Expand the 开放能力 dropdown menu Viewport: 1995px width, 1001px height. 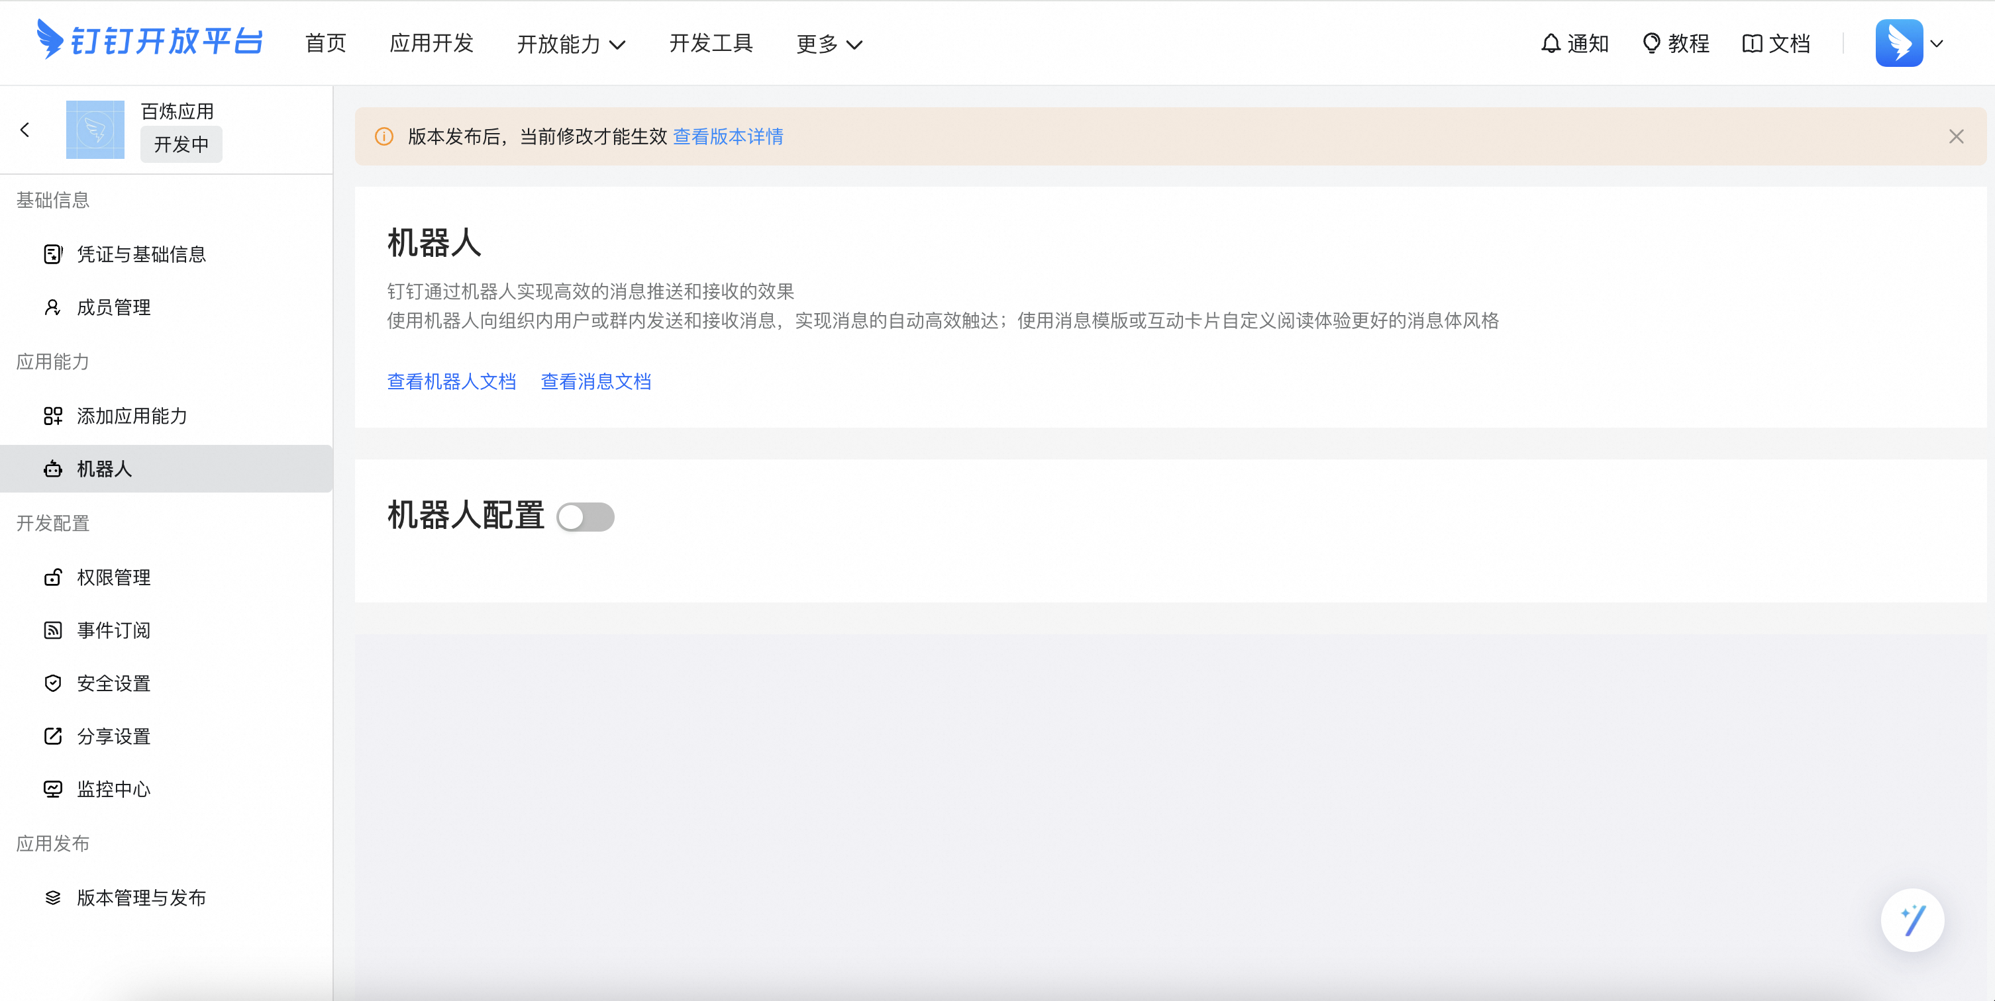coord(571,44)
